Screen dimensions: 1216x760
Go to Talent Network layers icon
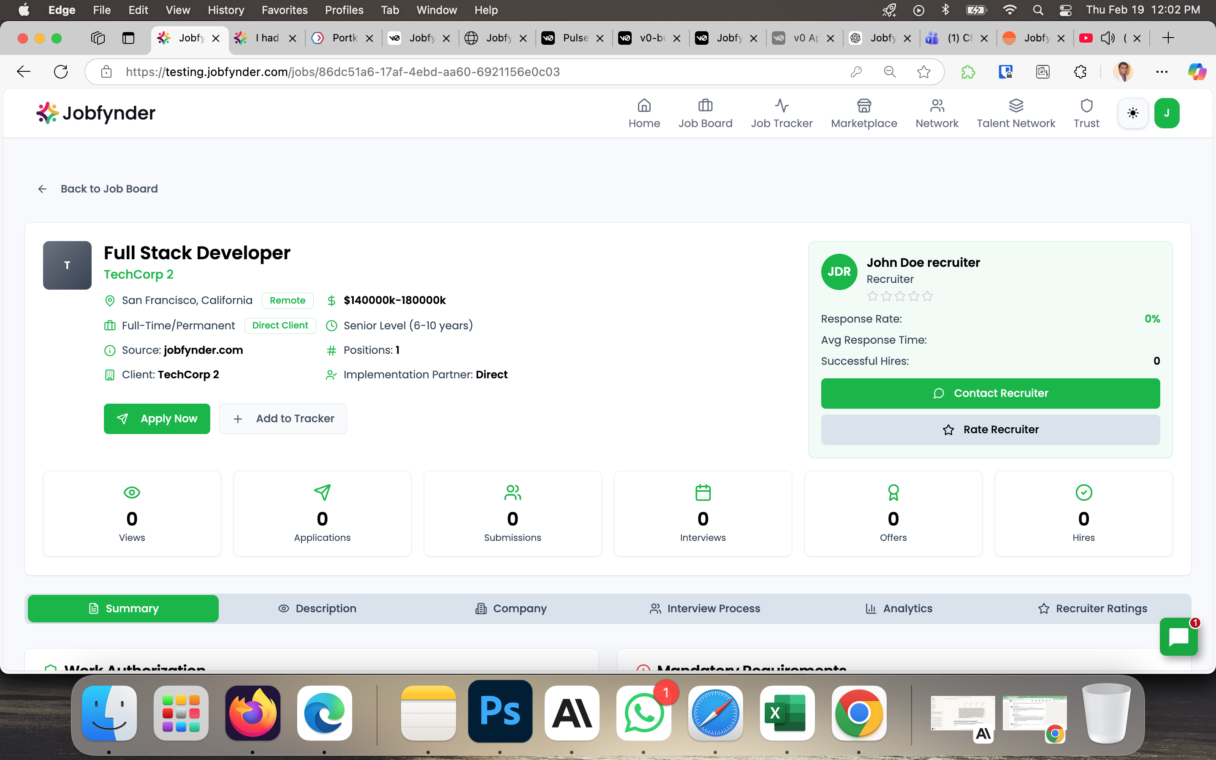tap(1016, 106)
